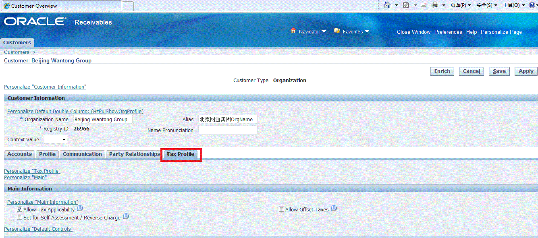Click the Print icon in IE toolbar
Viewport: 538px width, 238px height.
point(435,5)
